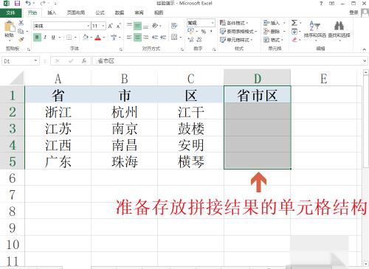Toggle Italic formatting button
Screen dimensions: 369x269
[x=45, y=38]
